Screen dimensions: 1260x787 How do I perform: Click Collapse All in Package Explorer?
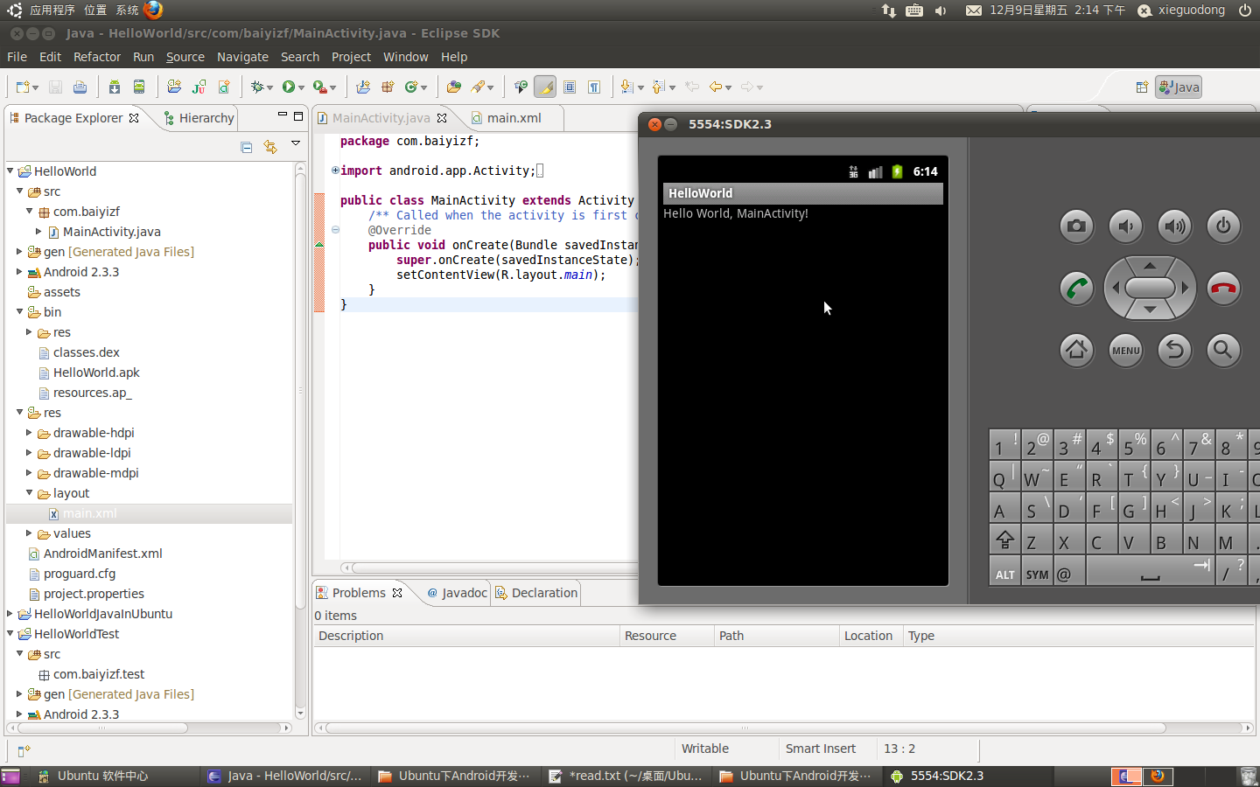[x=247, y=147]
